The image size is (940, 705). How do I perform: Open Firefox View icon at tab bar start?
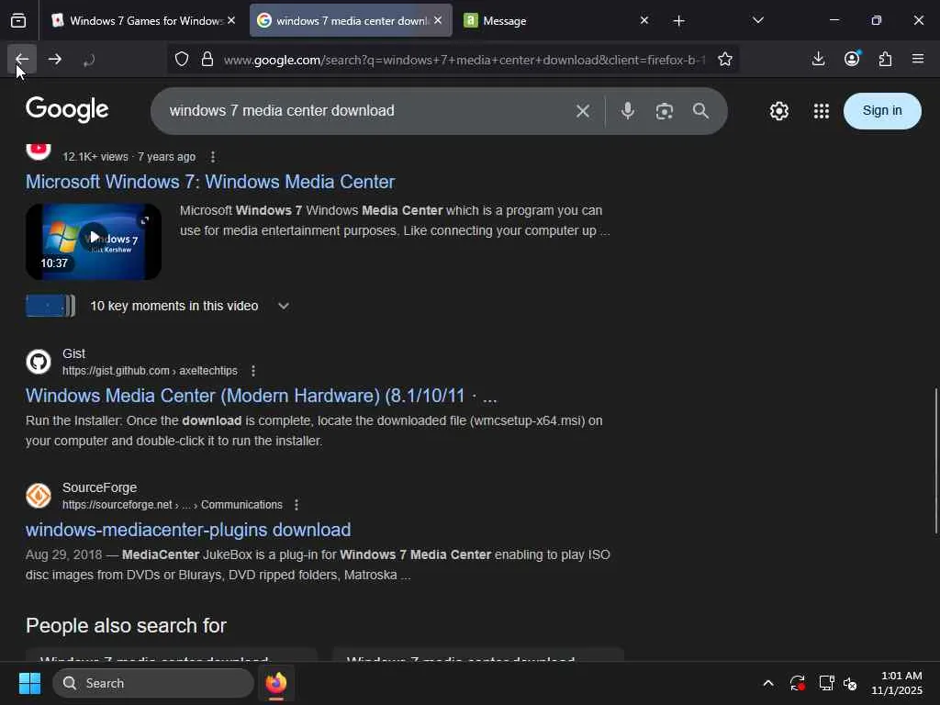click(x=18, y=21)
